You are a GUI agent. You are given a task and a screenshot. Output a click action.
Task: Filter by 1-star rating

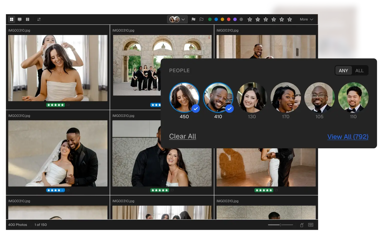(x=258, y=19)
